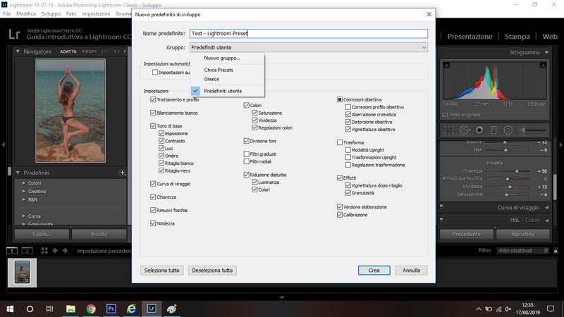The image size is (564, 317).
Task: Open File Explorer from taskbar
Action: tap(70, 309)
